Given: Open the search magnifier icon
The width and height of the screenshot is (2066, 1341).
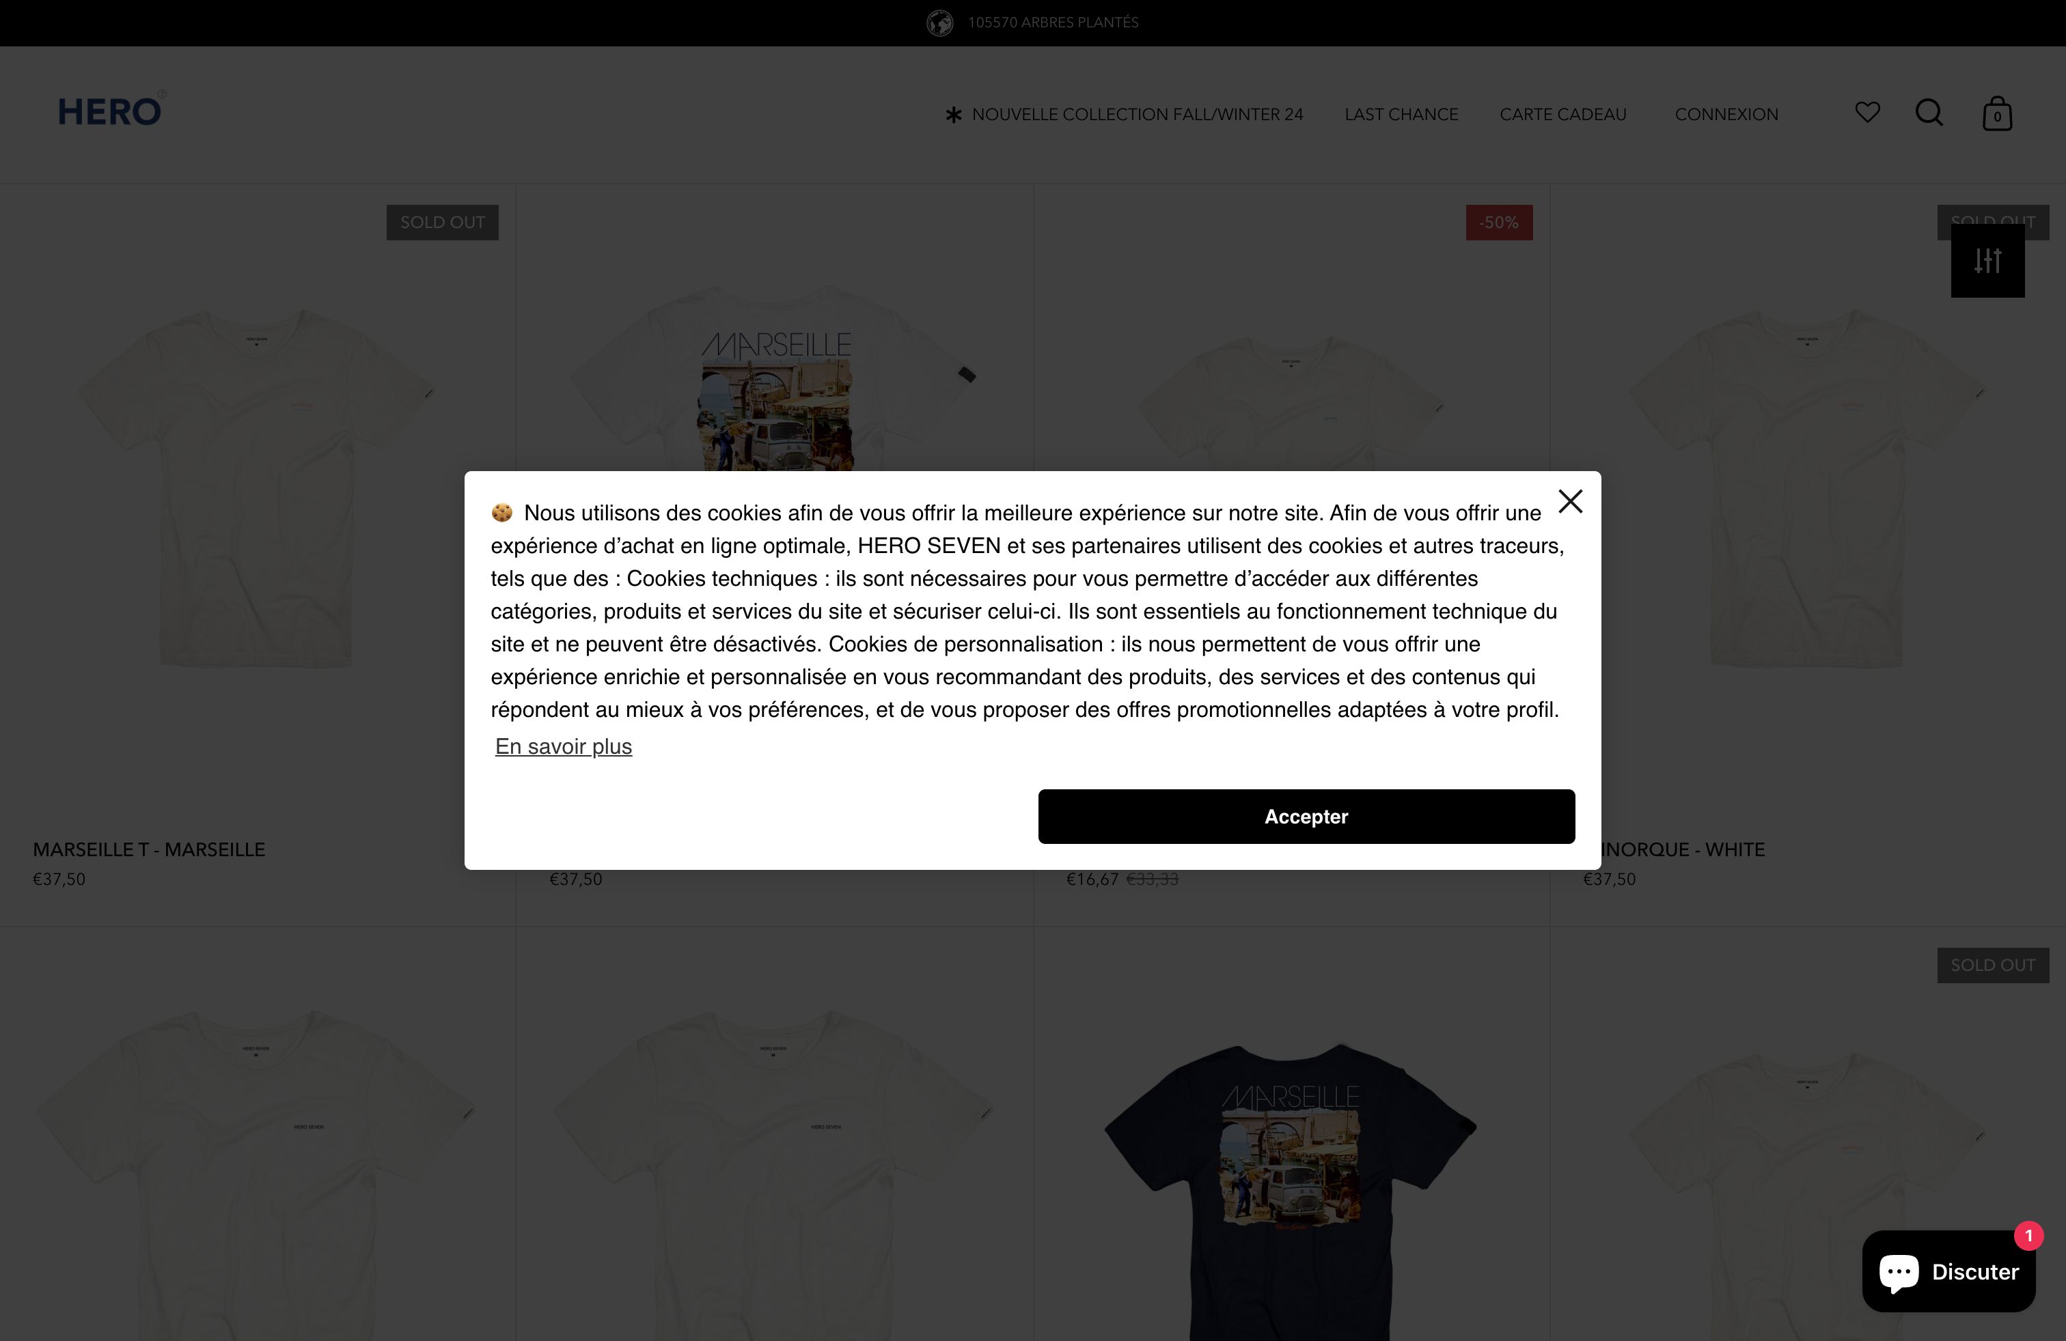Looking at the screenshot, I should 1929,113.
